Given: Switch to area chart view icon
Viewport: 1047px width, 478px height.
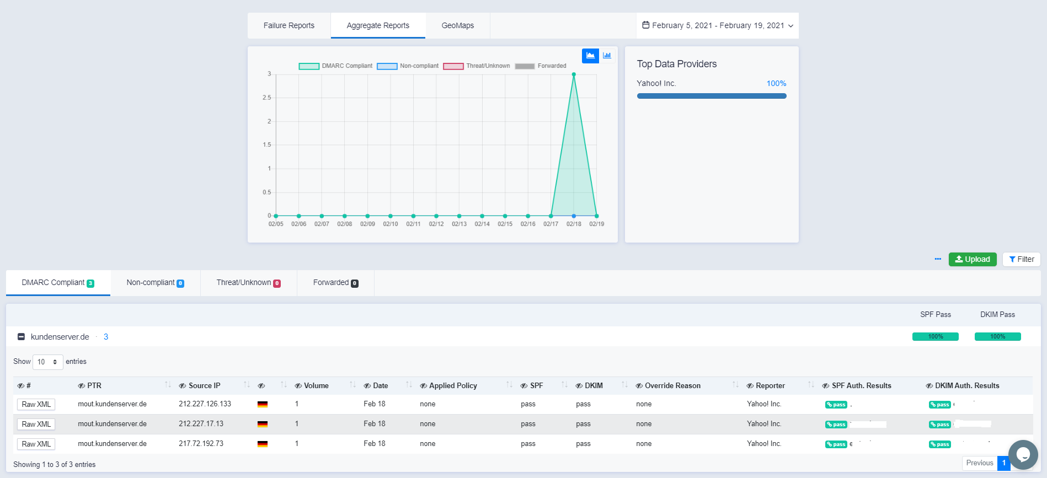Looking at the screenshot, I should coord(590,56).
